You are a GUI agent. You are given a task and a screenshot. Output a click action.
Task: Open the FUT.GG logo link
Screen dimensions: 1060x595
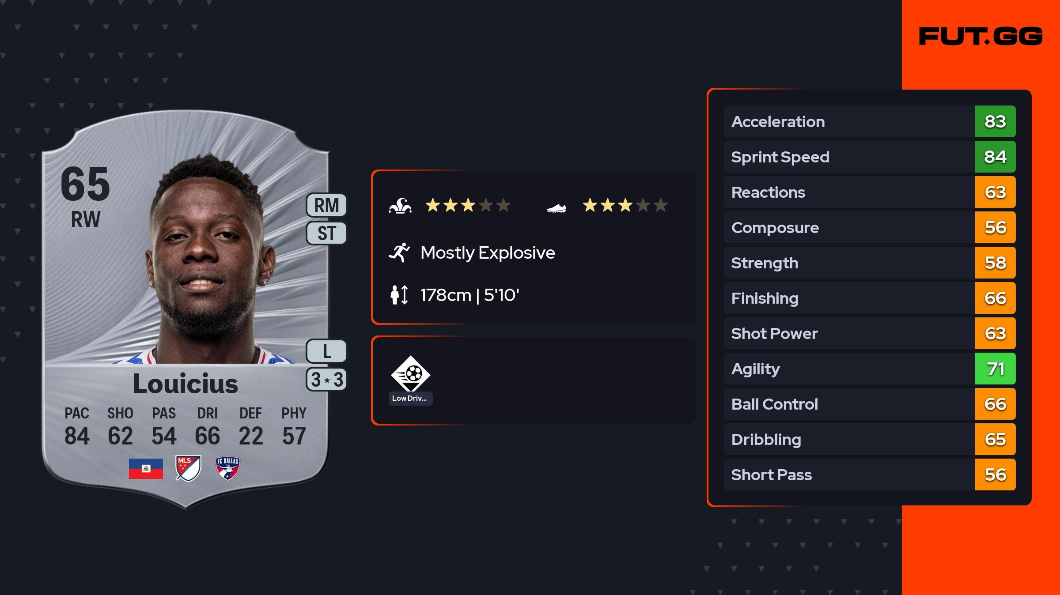pos(980,36)
